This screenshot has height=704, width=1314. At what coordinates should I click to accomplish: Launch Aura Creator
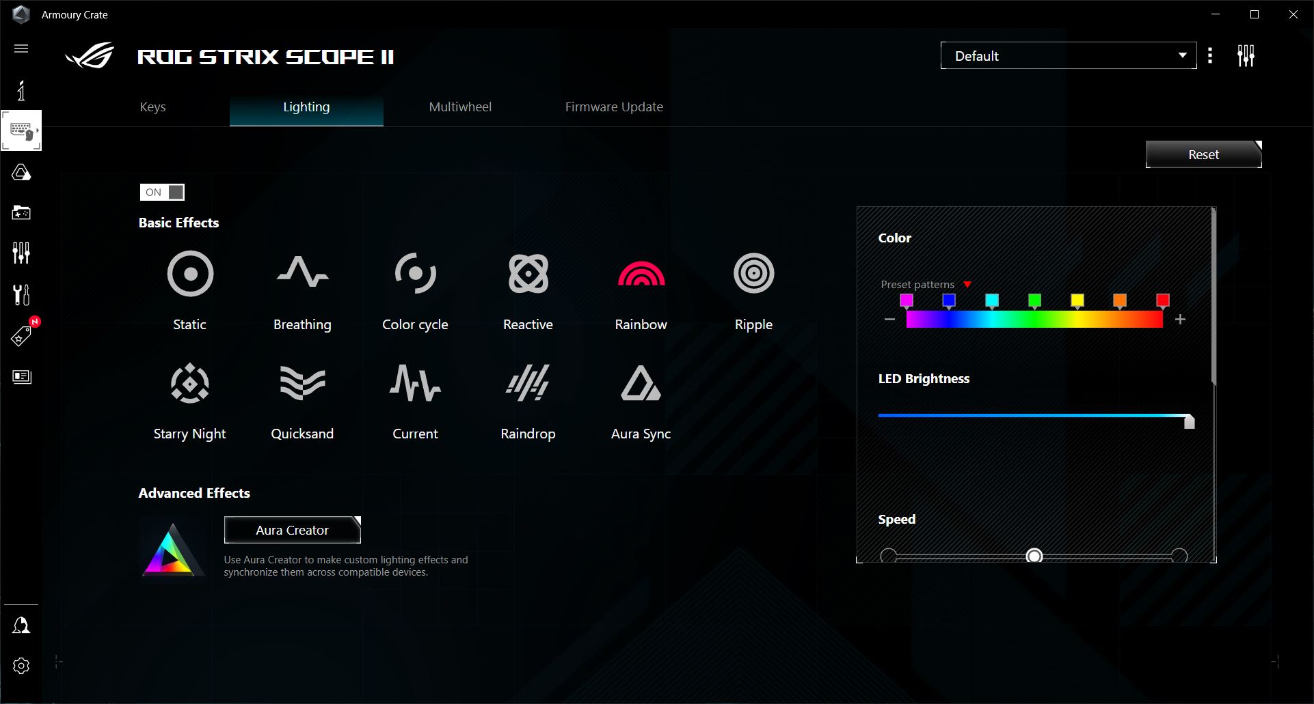[292, 530]
